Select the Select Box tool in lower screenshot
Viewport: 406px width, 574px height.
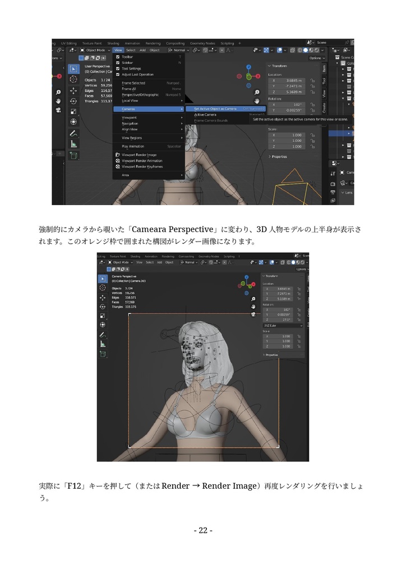click(103, 279)
